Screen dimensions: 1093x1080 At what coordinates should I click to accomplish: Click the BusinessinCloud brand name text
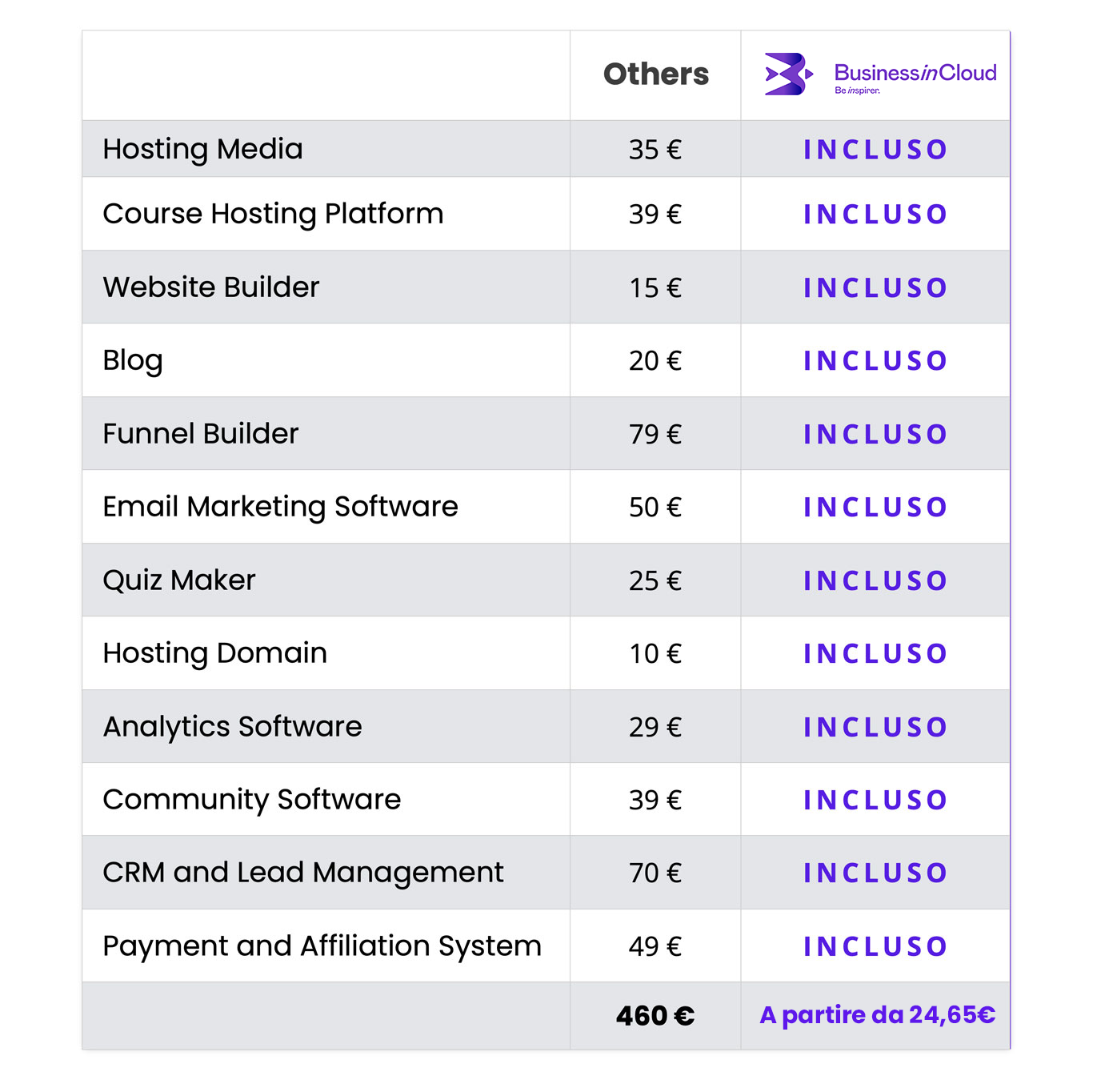(915, 73)
